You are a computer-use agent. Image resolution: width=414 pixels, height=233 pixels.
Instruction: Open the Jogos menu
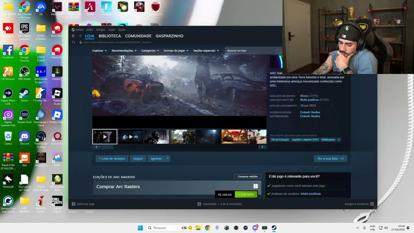coord(112,30)
